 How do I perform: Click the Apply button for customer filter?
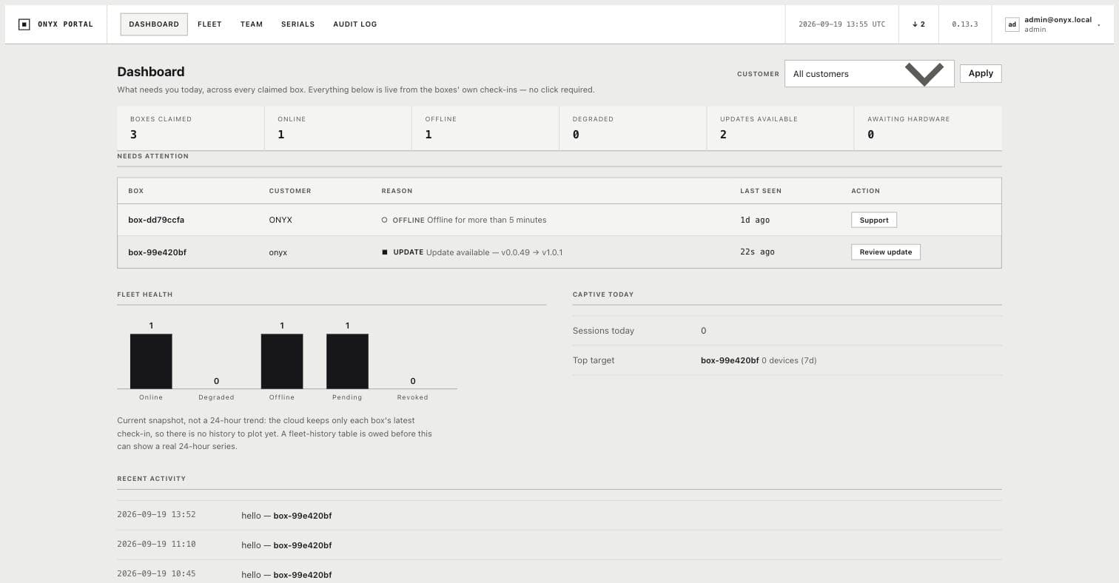981,73
